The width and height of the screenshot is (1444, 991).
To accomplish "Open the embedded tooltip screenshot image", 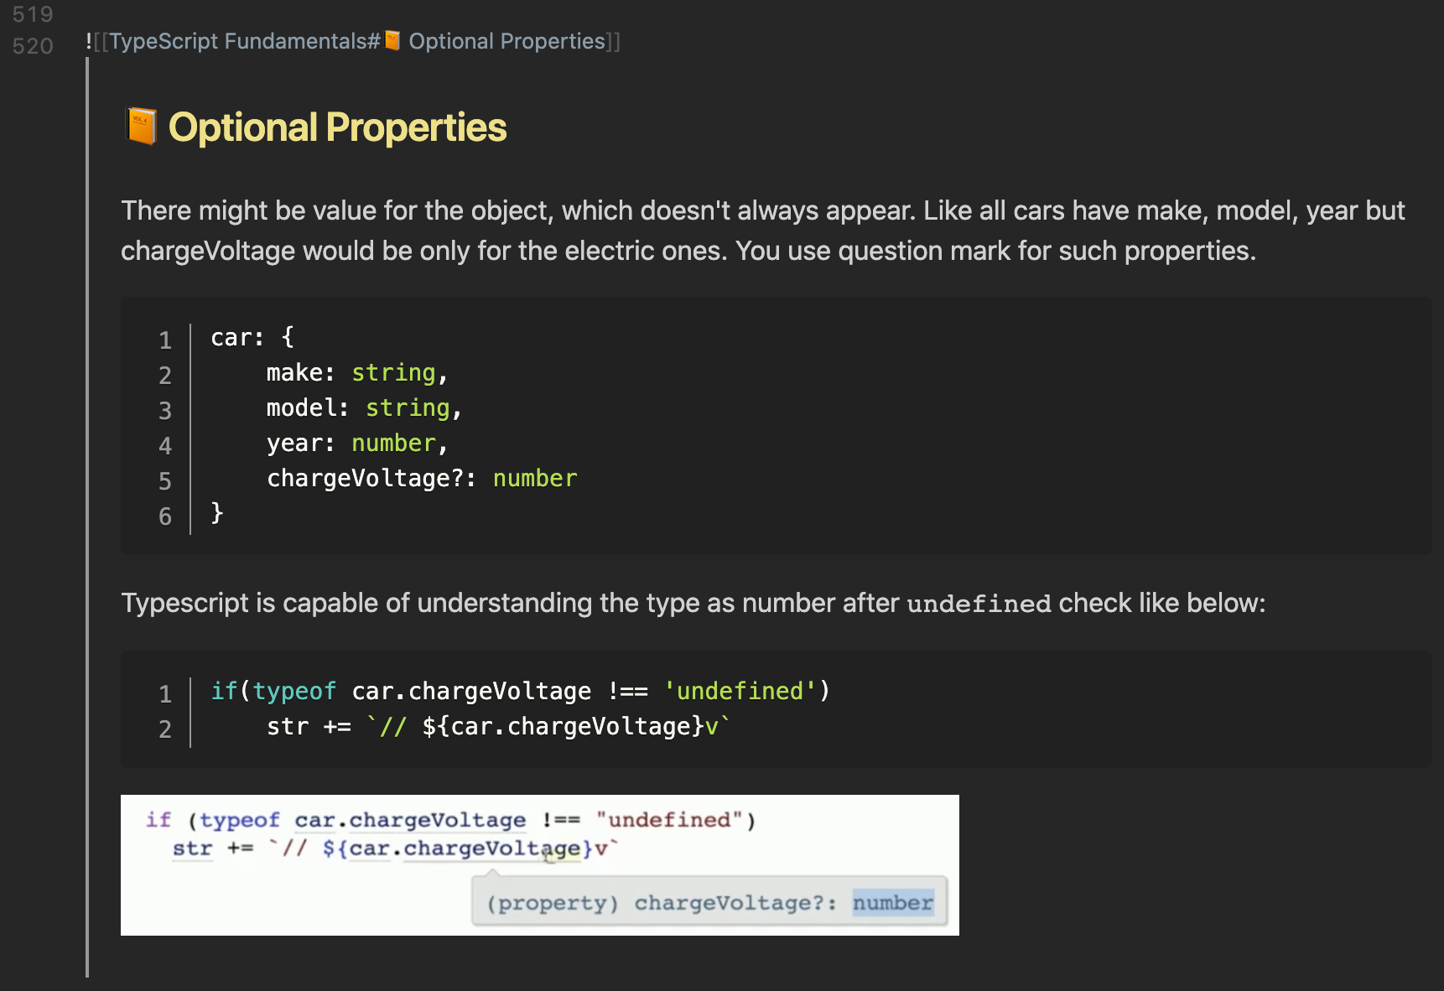I will pyautogui.click(x=540, y=865).
